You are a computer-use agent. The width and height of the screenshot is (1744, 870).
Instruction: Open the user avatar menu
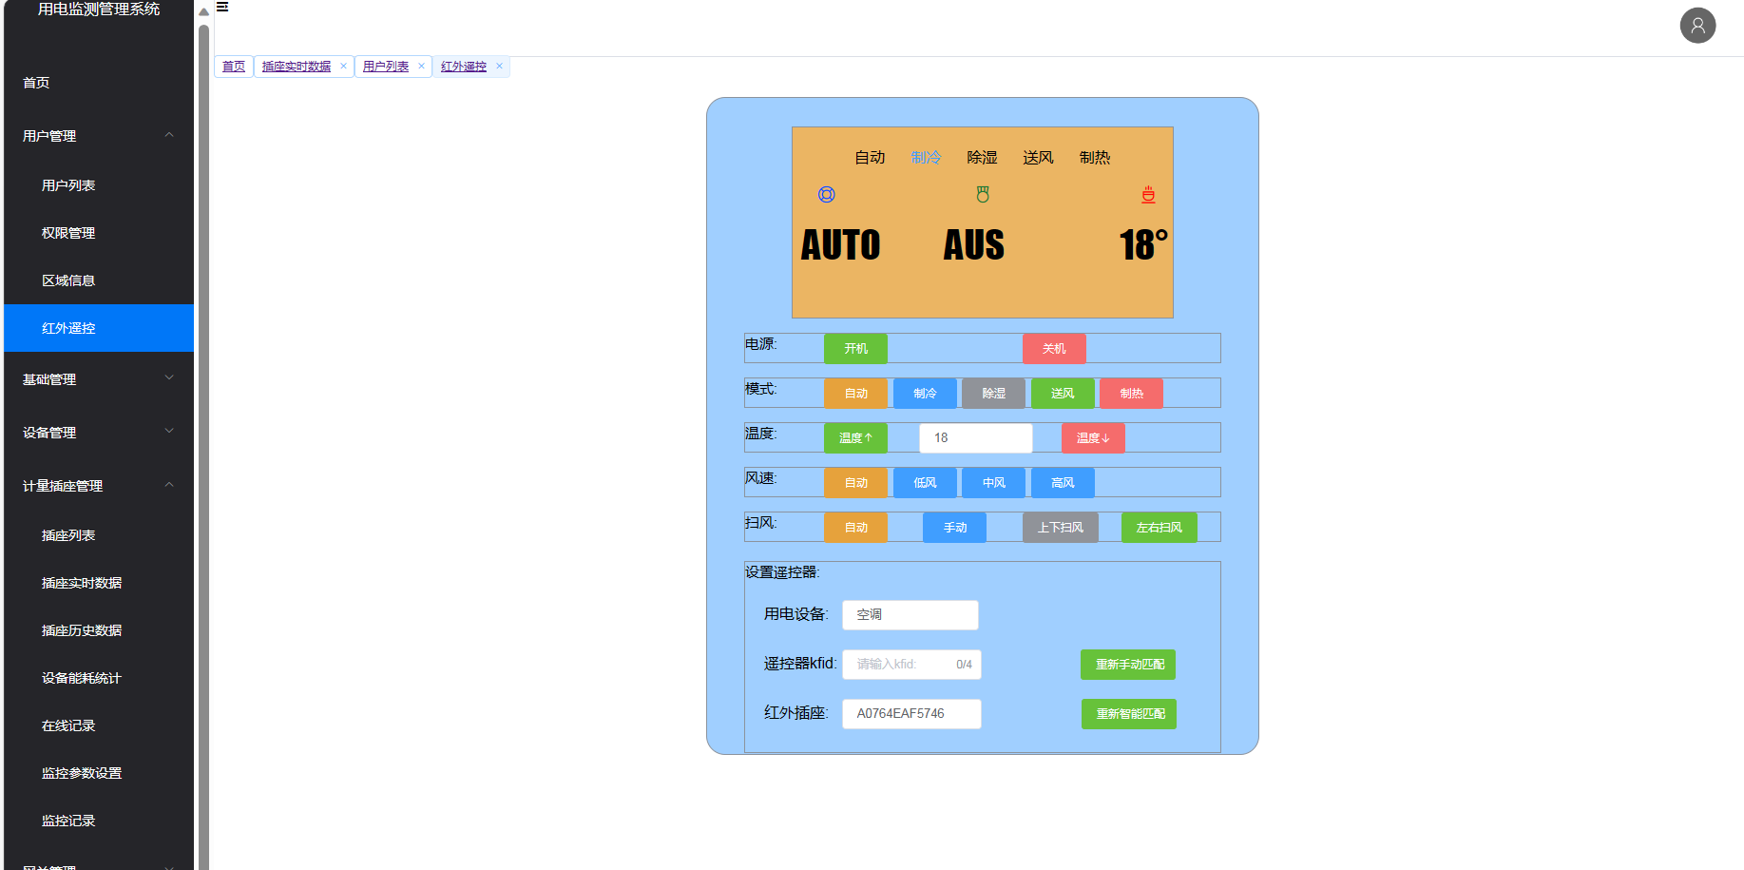1697,26
